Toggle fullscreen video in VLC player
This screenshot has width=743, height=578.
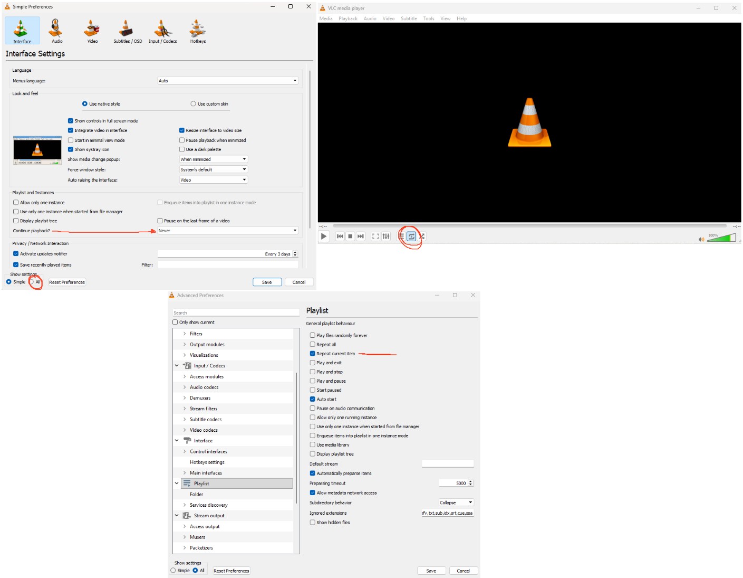pyautogui.click(x=375, y=236)
